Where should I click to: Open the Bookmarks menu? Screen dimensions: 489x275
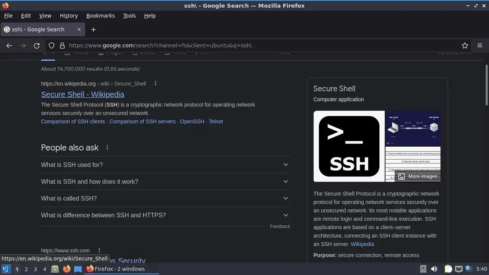100,16
